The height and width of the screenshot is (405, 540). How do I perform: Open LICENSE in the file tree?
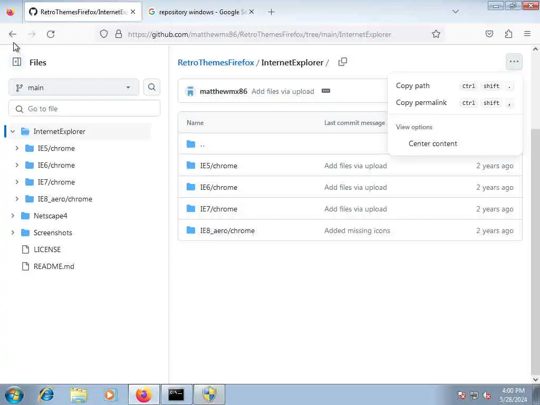[x=47, y=249]
